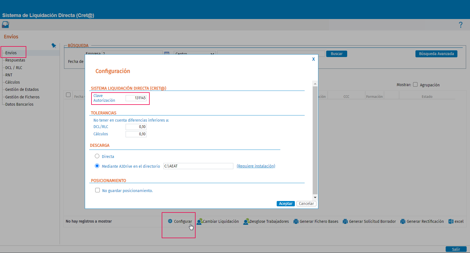Open help with the question mark icon

[x=461, y=25]
